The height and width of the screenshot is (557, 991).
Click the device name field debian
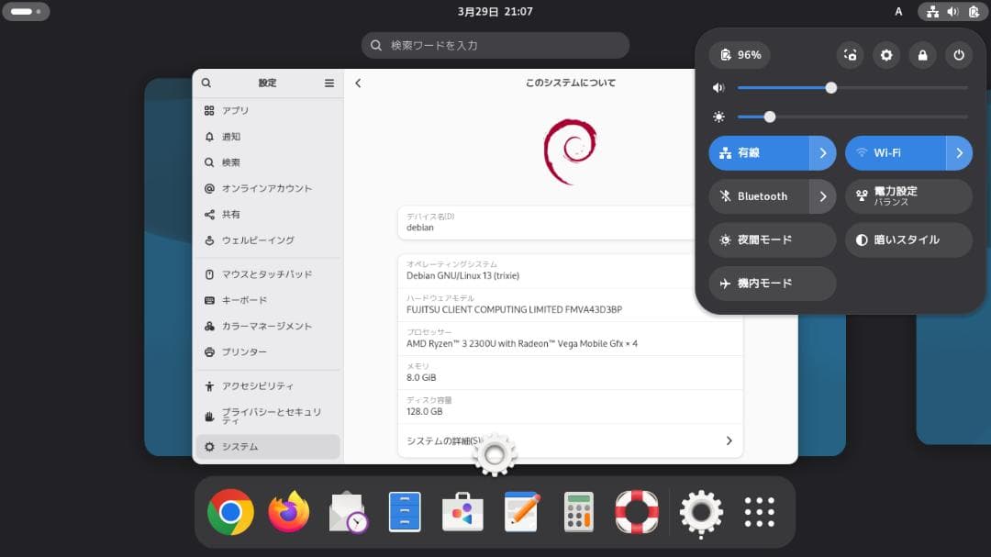(547, 223)
